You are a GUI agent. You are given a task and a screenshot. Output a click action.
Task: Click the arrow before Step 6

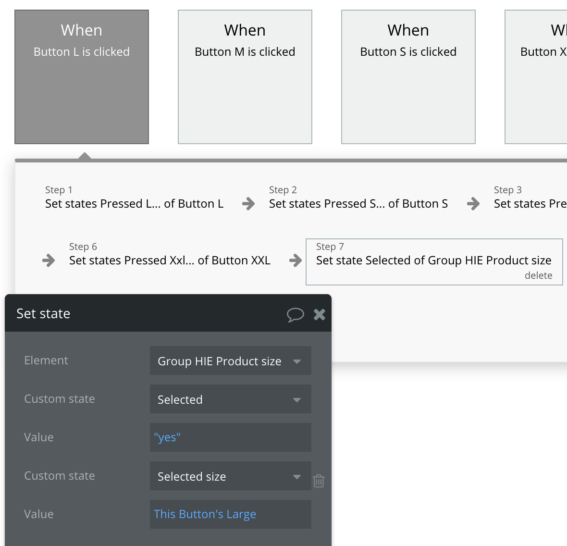[x=49, y=261]
